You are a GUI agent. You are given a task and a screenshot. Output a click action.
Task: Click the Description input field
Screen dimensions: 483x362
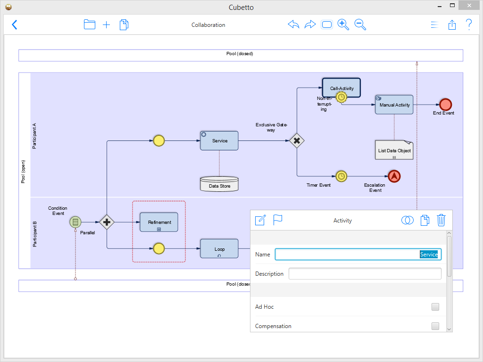click(x=365, y=274)
